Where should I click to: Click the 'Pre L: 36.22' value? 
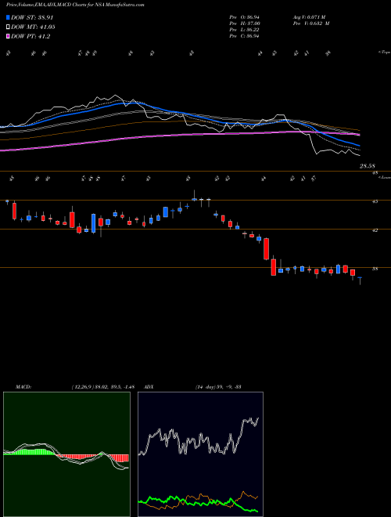pyautogui.click(x=244, y=30)
